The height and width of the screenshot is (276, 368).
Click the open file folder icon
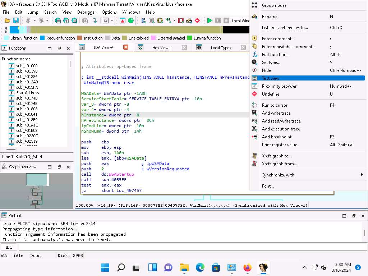pos(7,21)
